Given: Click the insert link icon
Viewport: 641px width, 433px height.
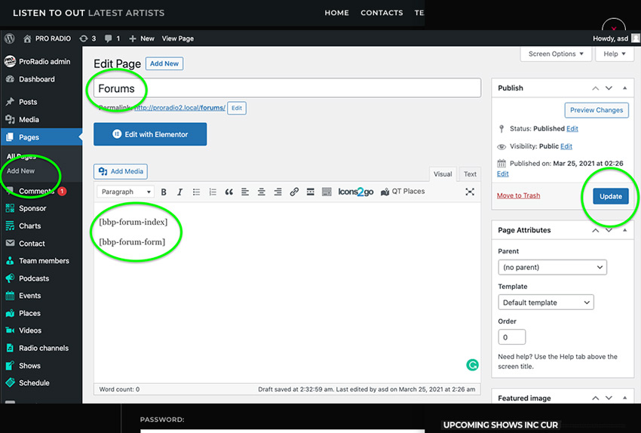Looking at the screenshot, I should coord(294,192).
